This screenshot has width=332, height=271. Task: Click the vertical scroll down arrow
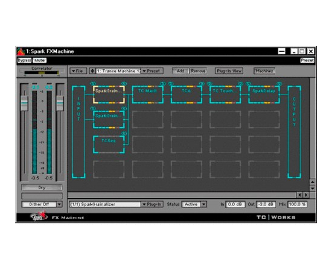[x=313, y=188]
